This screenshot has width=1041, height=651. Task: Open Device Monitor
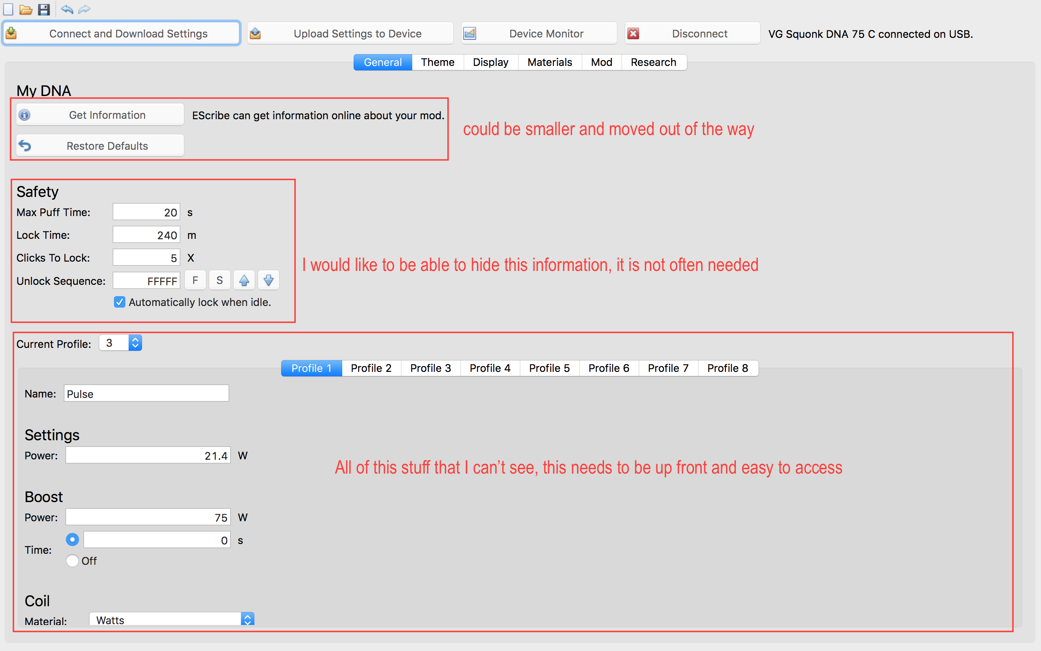pos(539,34)
